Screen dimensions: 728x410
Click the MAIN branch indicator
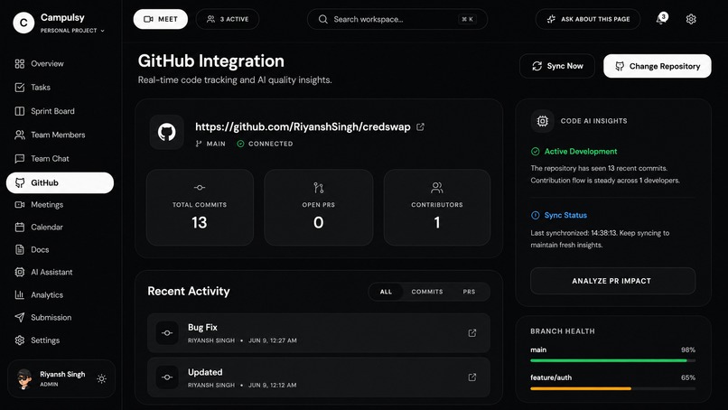pos(210,144)
